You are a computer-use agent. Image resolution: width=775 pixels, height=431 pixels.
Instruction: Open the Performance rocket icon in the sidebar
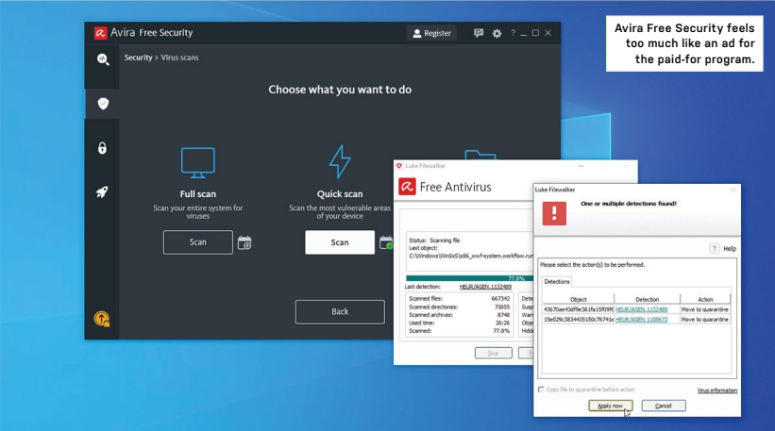coord(102,192)
